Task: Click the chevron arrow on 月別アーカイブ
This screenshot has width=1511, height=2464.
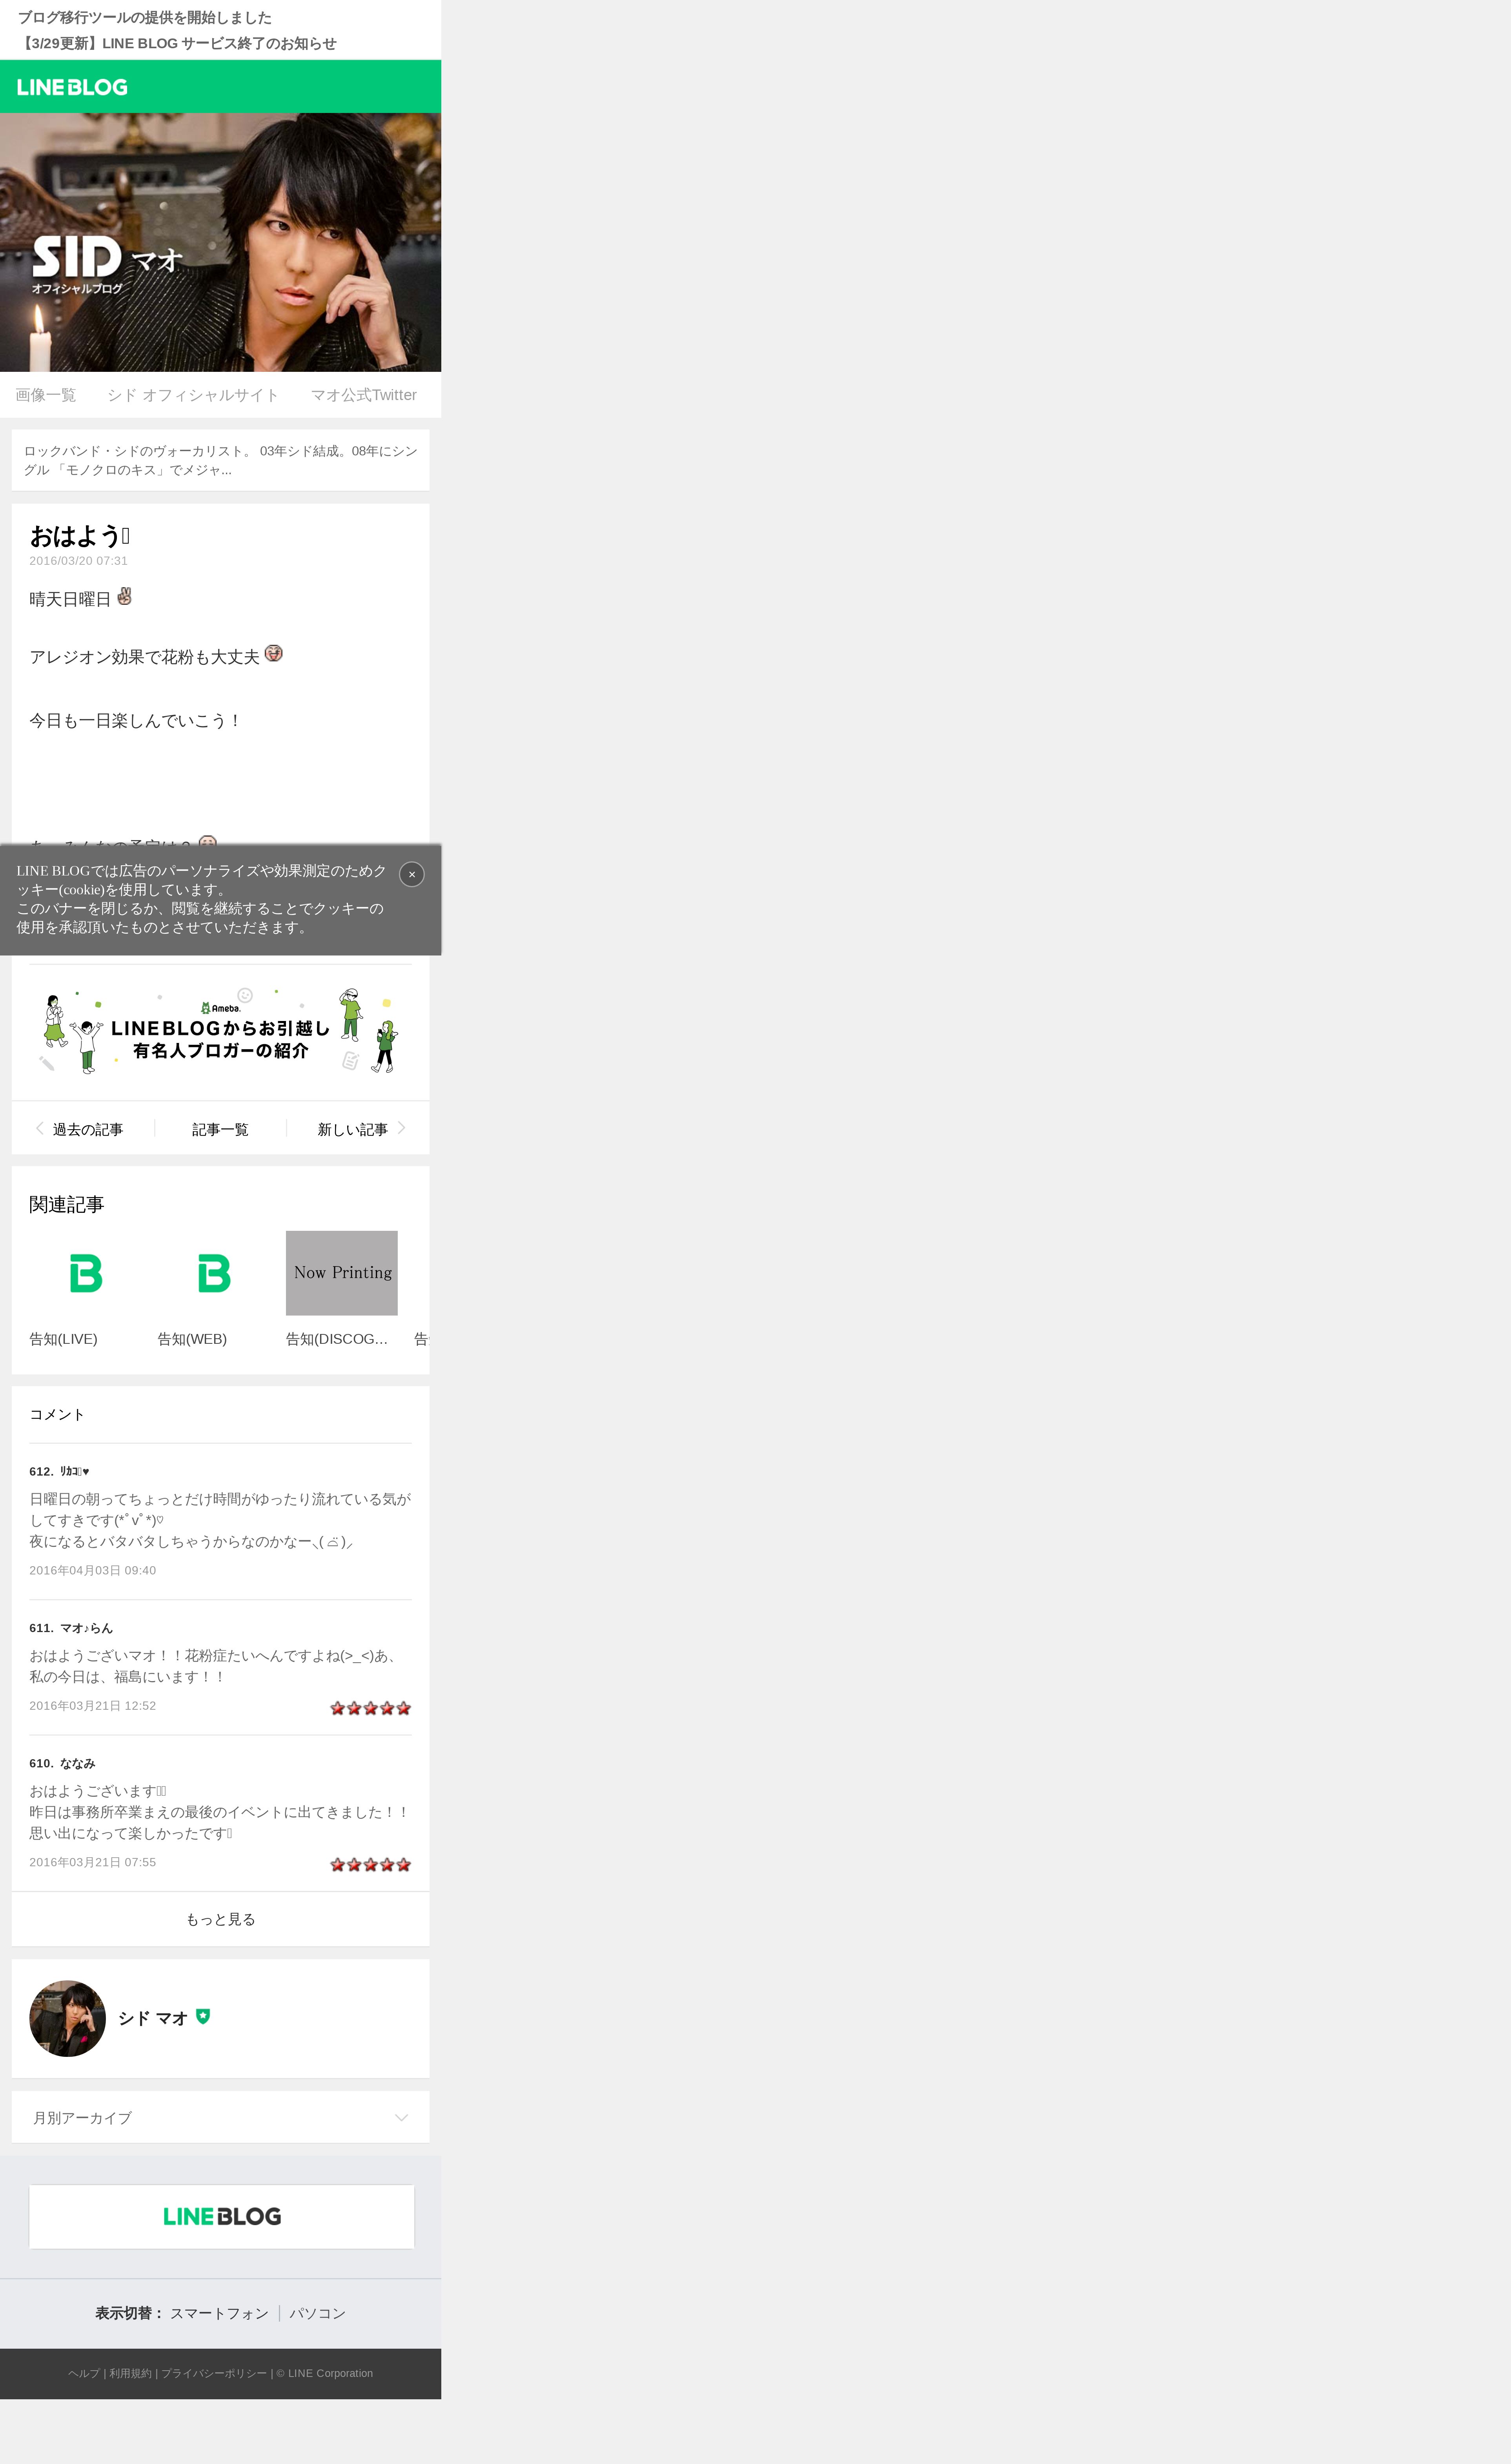Action: tap(401, 2117)
